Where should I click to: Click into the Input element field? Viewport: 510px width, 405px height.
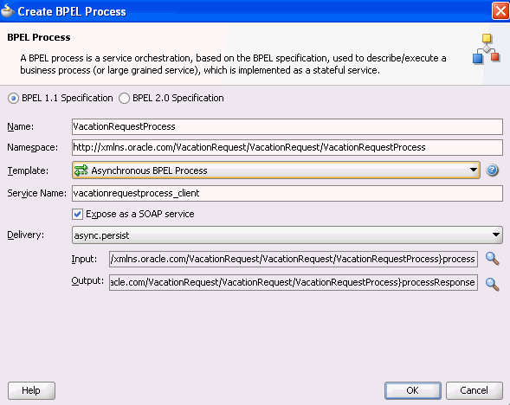294,259
